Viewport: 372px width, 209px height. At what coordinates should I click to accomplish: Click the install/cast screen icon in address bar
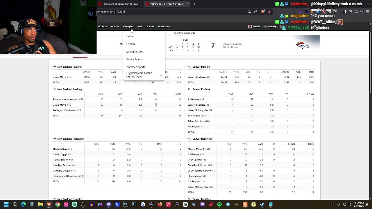[249, 12]
